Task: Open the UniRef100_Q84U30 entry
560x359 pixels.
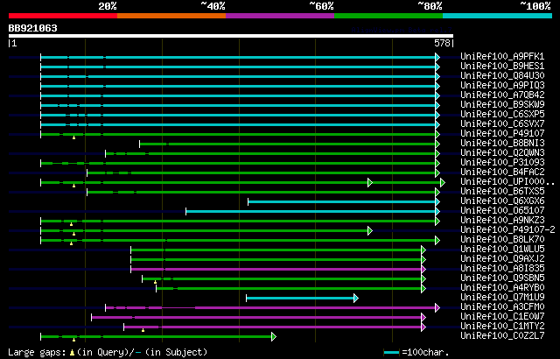Action: click(x=502, y=75)
